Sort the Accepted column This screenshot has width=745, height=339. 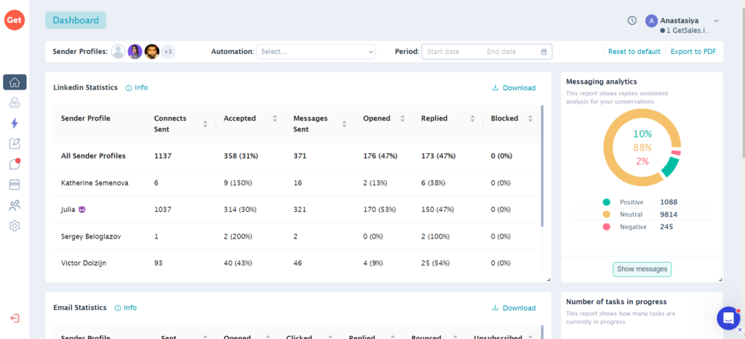tap(274, 119)
